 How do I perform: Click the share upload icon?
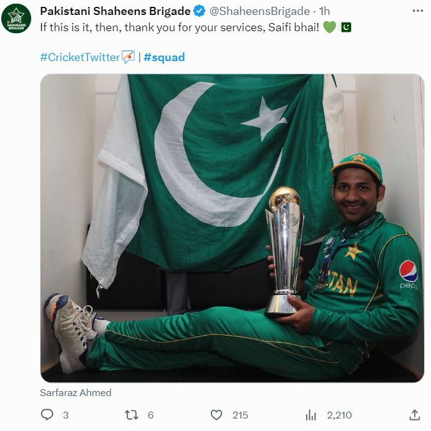pos(415,415)
